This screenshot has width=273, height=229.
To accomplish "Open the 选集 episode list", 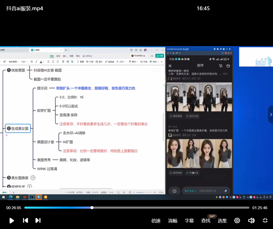I will coord(222,221).
